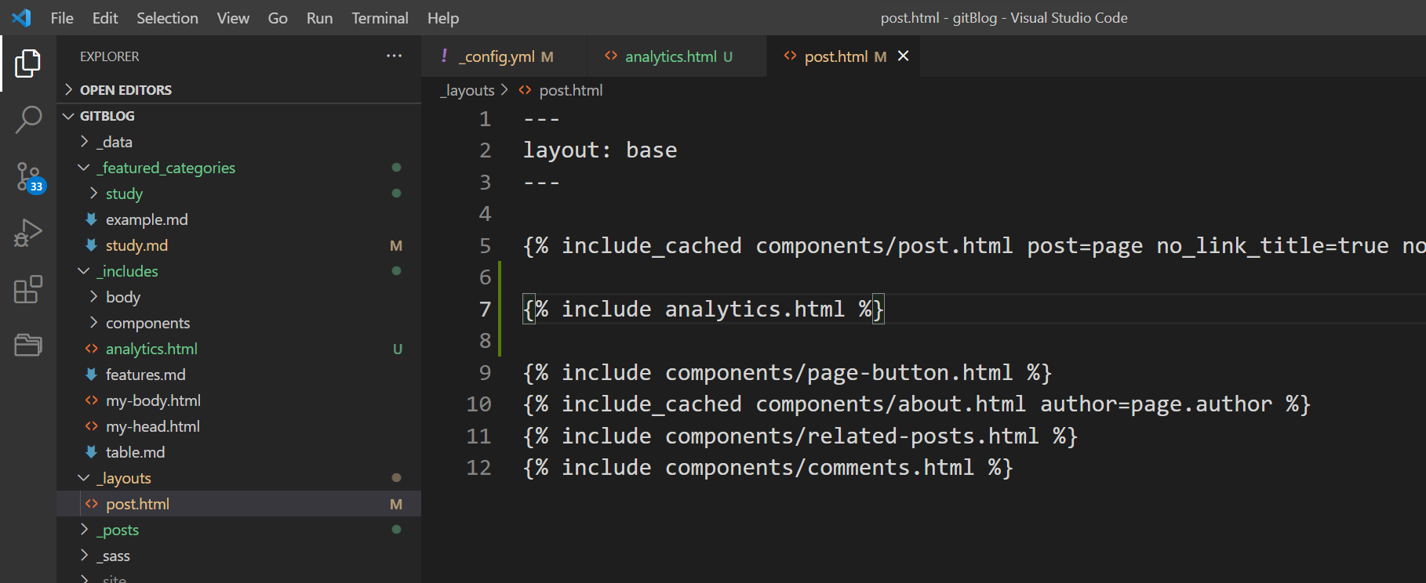
Task: Click the markdown icon of example.md
Action: coord(92,219)
